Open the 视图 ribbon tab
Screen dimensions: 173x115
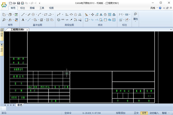(x=51, y=8)
